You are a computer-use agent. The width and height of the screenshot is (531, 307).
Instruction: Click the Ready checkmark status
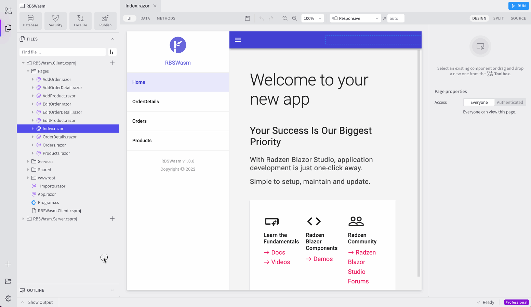pos(486,302)
